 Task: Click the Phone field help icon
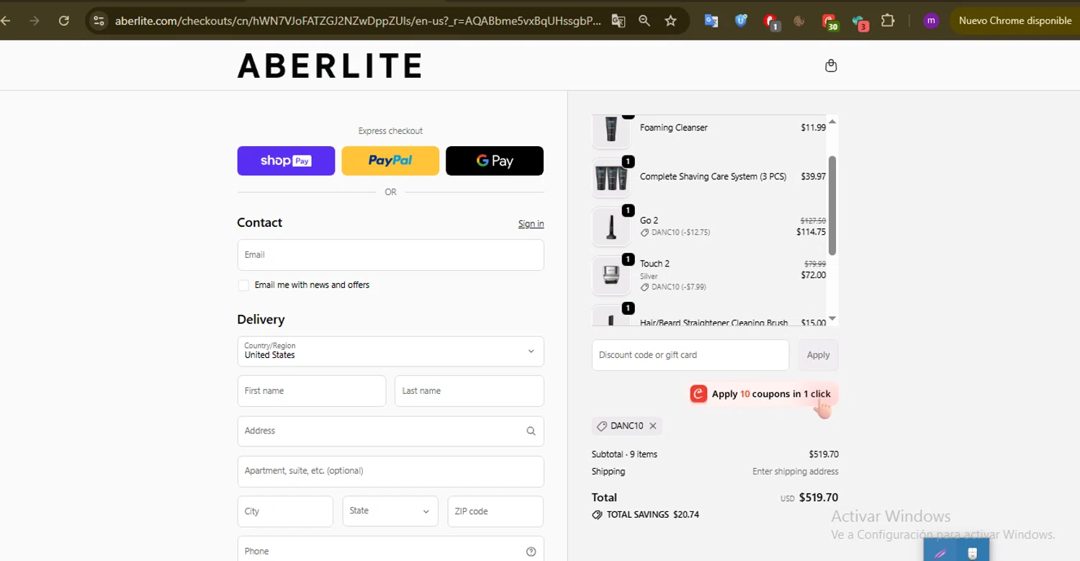[531, 552]
